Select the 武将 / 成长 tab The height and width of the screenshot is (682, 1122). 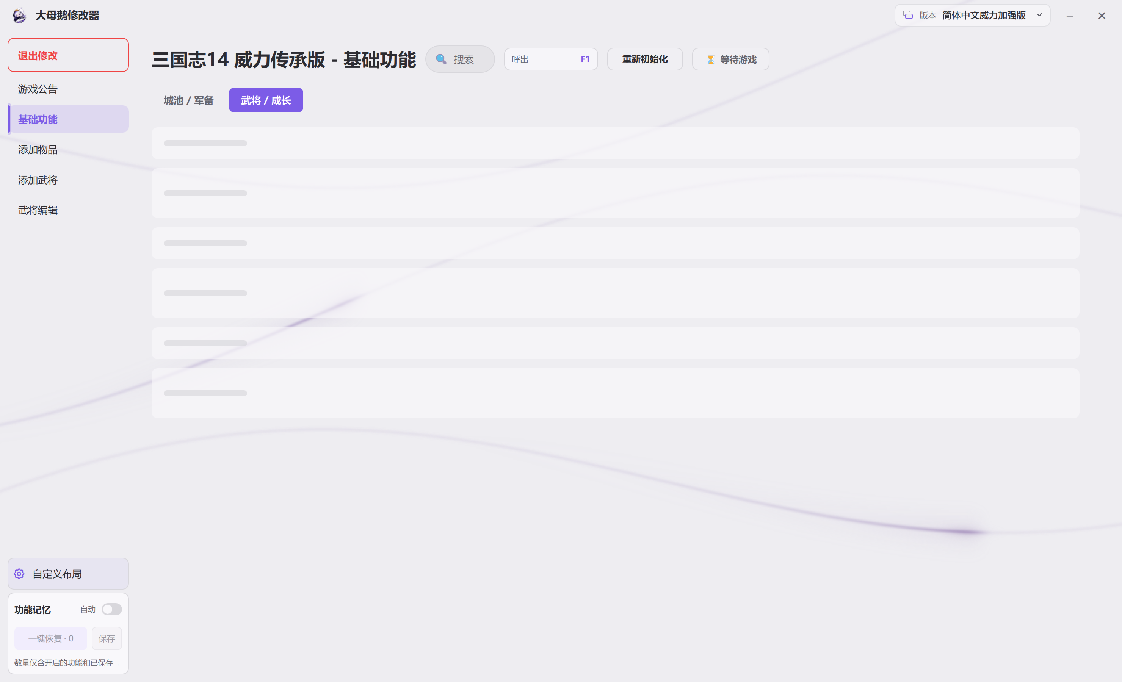pyautogui.click(x=266, y=100)
